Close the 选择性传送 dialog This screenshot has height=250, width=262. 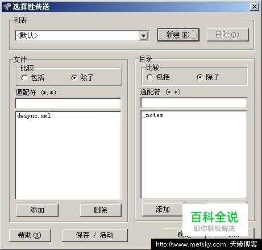255,7
